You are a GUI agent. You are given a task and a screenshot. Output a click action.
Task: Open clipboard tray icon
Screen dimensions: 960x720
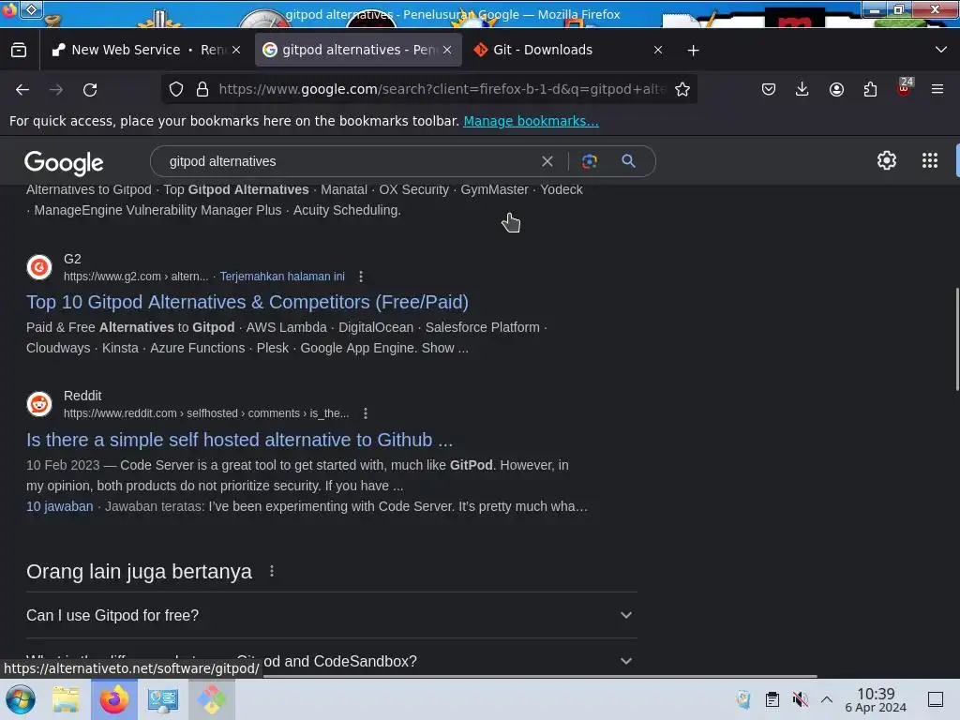tap(772, 699)
